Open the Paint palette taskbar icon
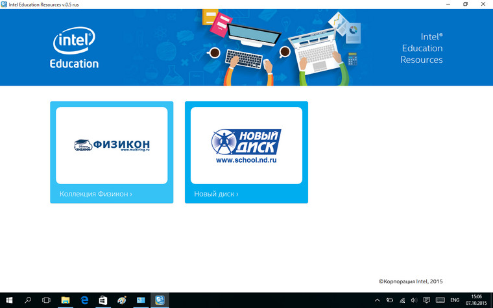The height and width of the screenshot is (308, 493). click(x=122, y=300)
